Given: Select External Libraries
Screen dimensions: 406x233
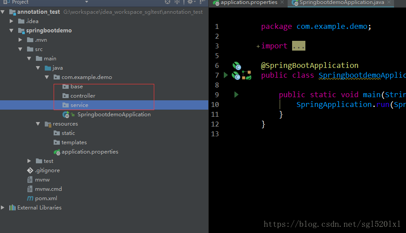Looking at the screenshot, I should coord(39,208).
